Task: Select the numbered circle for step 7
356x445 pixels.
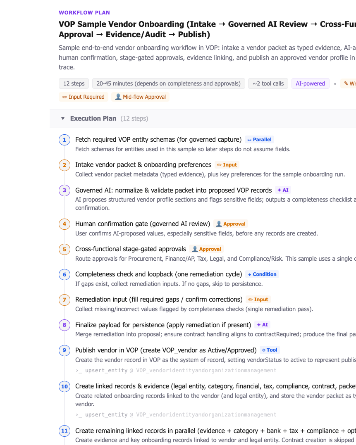Action: (64, 300)
